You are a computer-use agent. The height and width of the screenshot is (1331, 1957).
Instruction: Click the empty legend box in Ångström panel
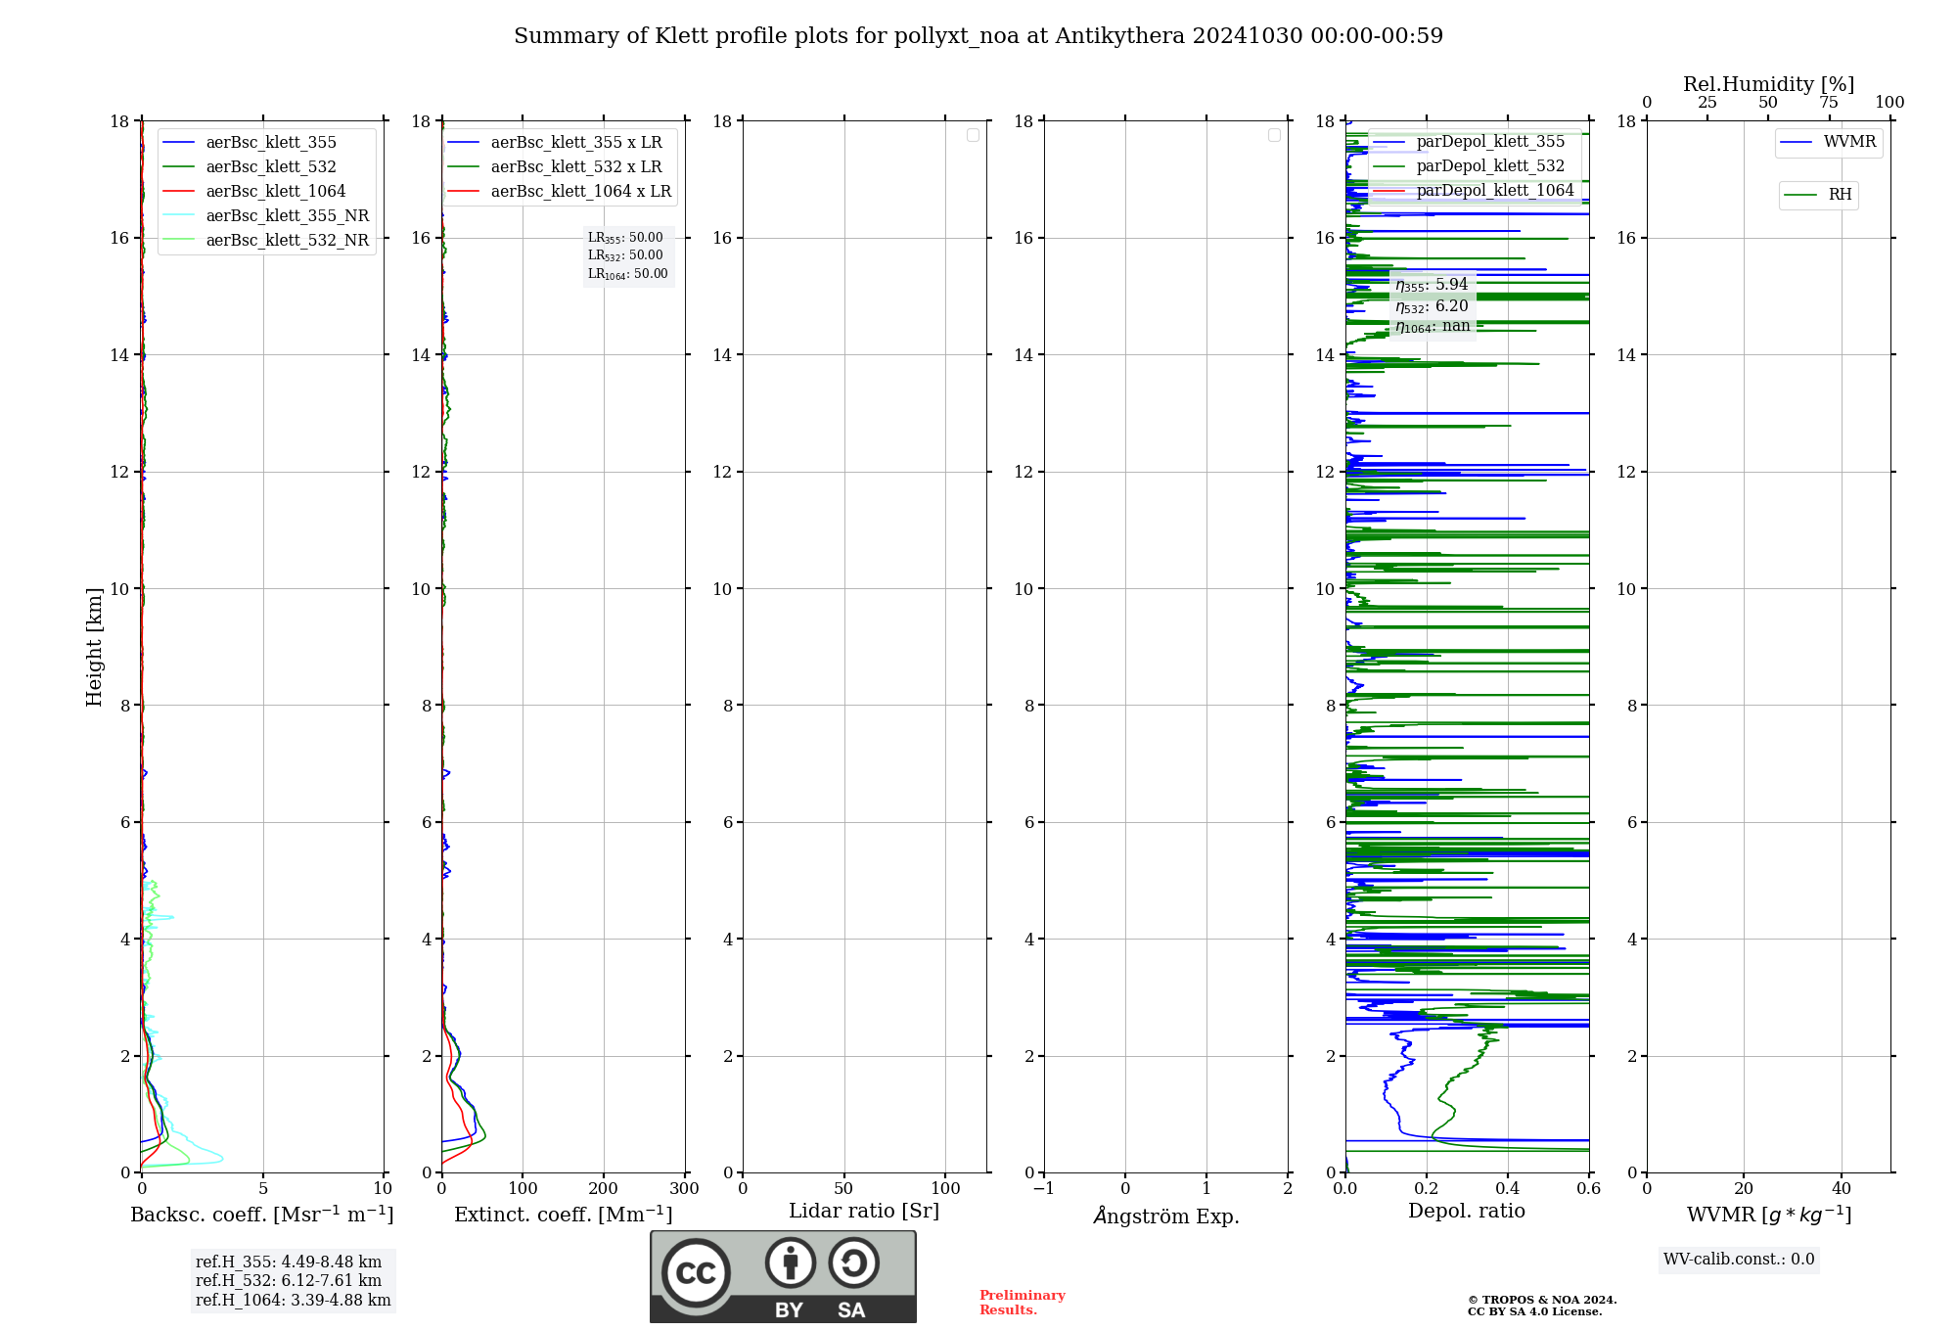click(1274, 135)
